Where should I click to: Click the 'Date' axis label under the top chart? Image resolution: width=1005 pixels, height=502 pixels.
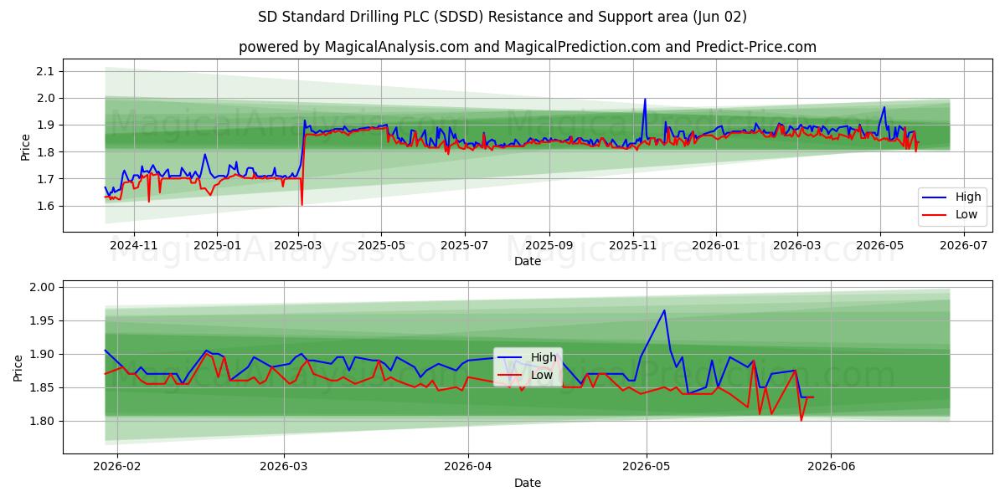point(528,261)
